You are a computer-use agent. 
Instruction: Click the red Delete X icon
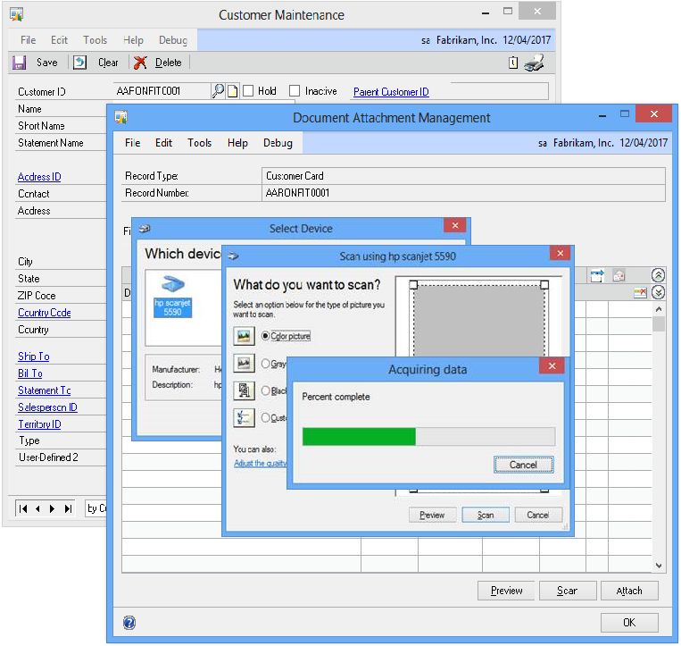[140, 63]
